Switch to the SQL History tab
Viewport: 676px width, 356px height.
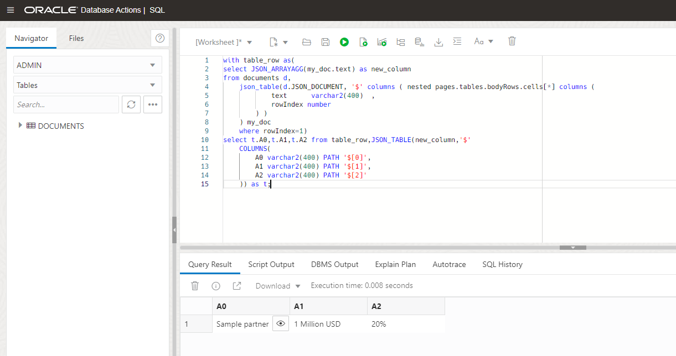502,264
